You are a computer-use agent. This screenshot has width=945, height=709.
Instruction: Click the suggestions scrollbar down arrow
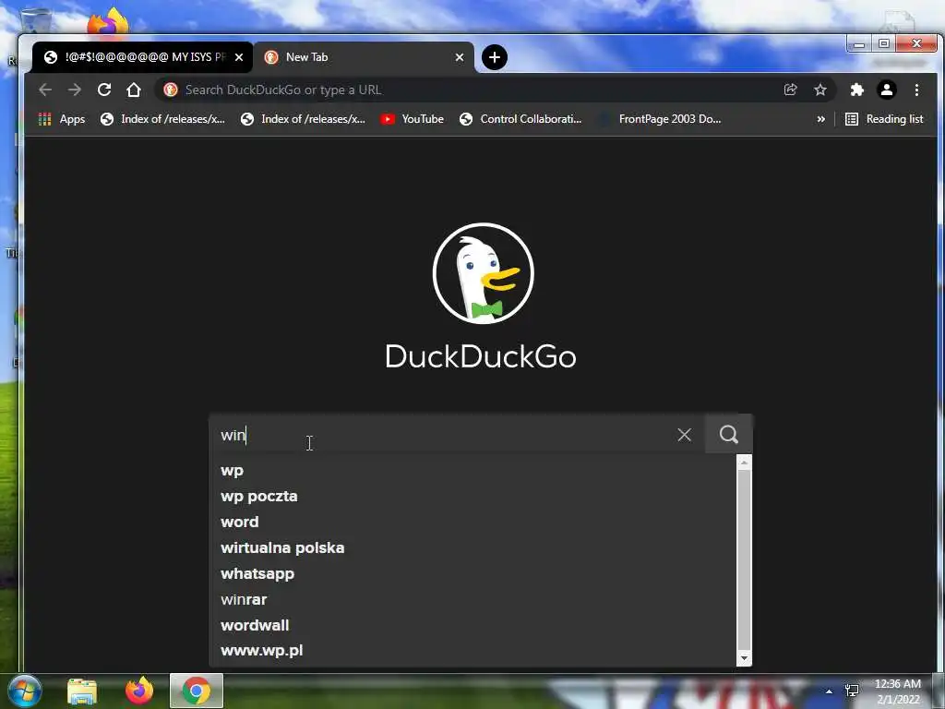pos(745,659)
